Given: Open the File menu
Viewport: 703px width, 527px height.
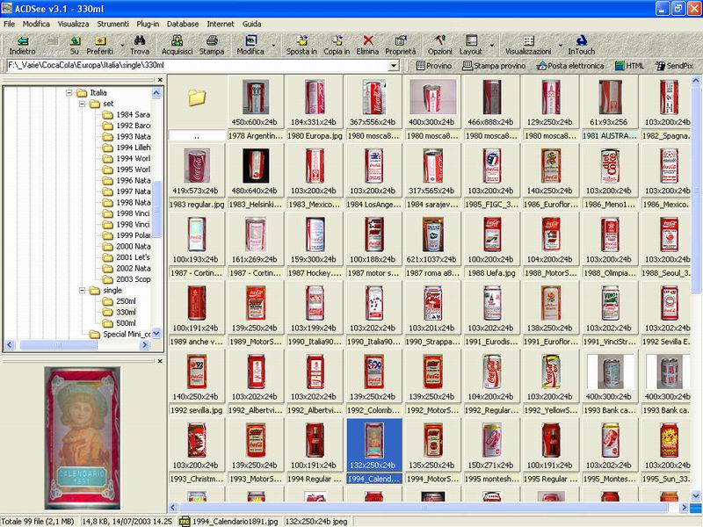Looking at the screenshot, I should pos(9,24).
